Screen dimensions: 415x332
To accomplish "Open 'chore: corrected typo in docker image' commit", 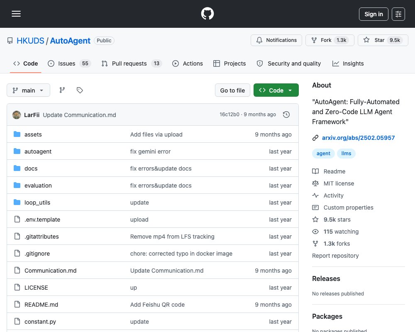I will (181, 254).
